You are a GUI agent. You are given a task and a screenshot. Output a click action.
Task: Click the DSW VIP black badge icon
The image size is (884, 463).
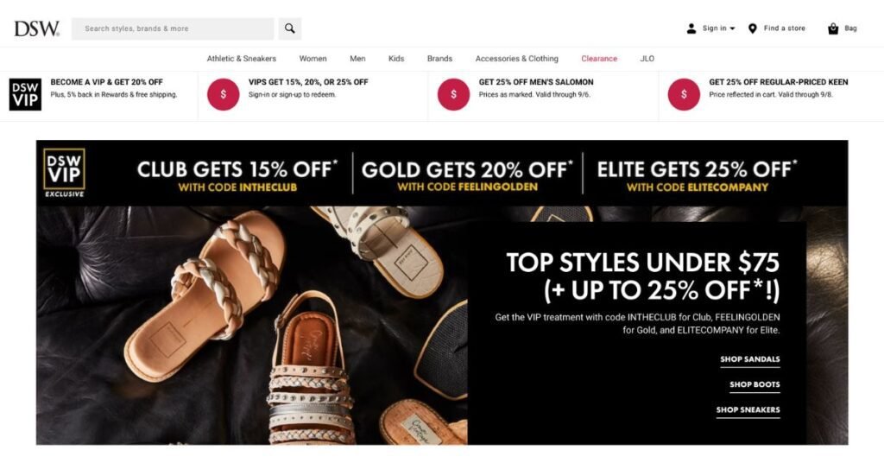pyautogui.click(x=25, y=94)
